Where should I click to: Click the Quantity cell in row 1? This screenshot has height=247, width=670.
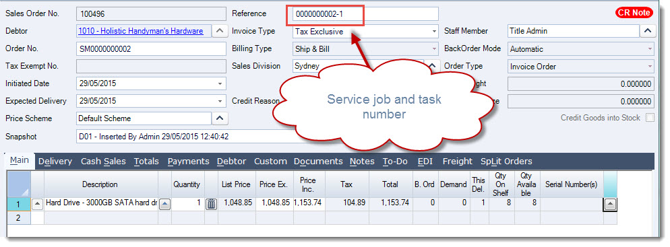point(188,205)
